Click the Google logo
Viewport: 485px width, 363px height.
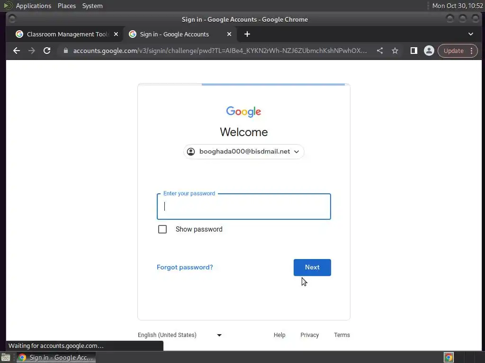click(x=244, y=112)
